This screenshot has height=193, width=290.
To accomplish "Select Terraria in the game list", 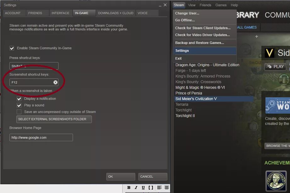I will pyautogui.click(x=182, y=105).
